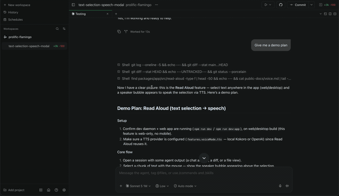Copy the response with copy icon

[x=119, y=32]
